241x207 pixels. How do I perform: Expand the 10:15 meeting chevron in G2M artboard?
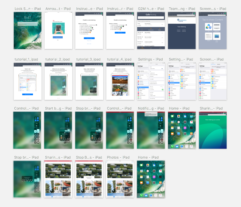(x=162, y=38)
